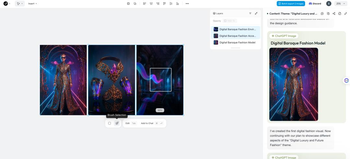This screenshot has height=159, width=350.
Task: Click the floating assistant robot icon
Action: pos(346,81)
